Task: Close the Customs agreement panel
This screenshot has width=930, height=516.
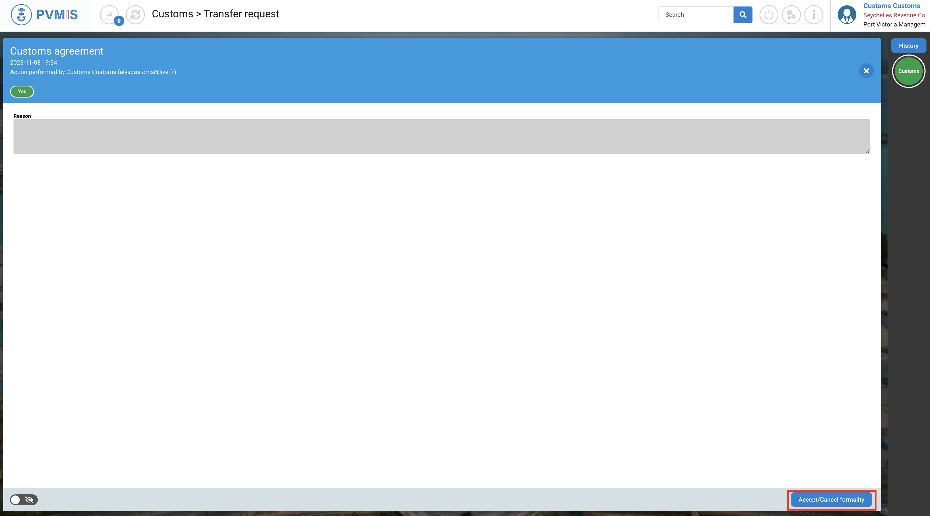Action: tap(866, 71)
